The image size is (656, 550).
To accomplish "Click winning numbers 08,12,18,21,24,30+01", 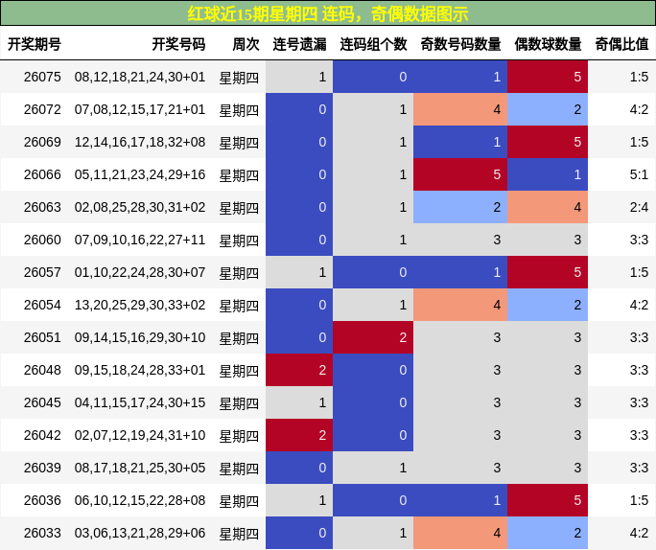I will (140, 77).
